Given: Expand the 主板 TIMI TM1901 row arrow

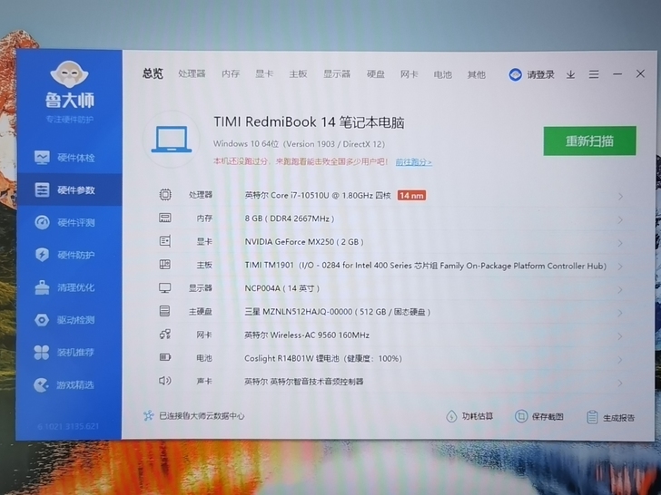Looking at the screenshot, I should 620,267.
